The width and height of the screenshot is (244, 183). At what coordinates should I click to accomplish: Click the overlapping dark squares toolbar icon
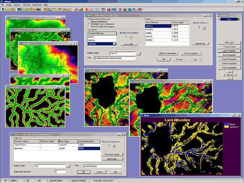click(x=39, y=9)
